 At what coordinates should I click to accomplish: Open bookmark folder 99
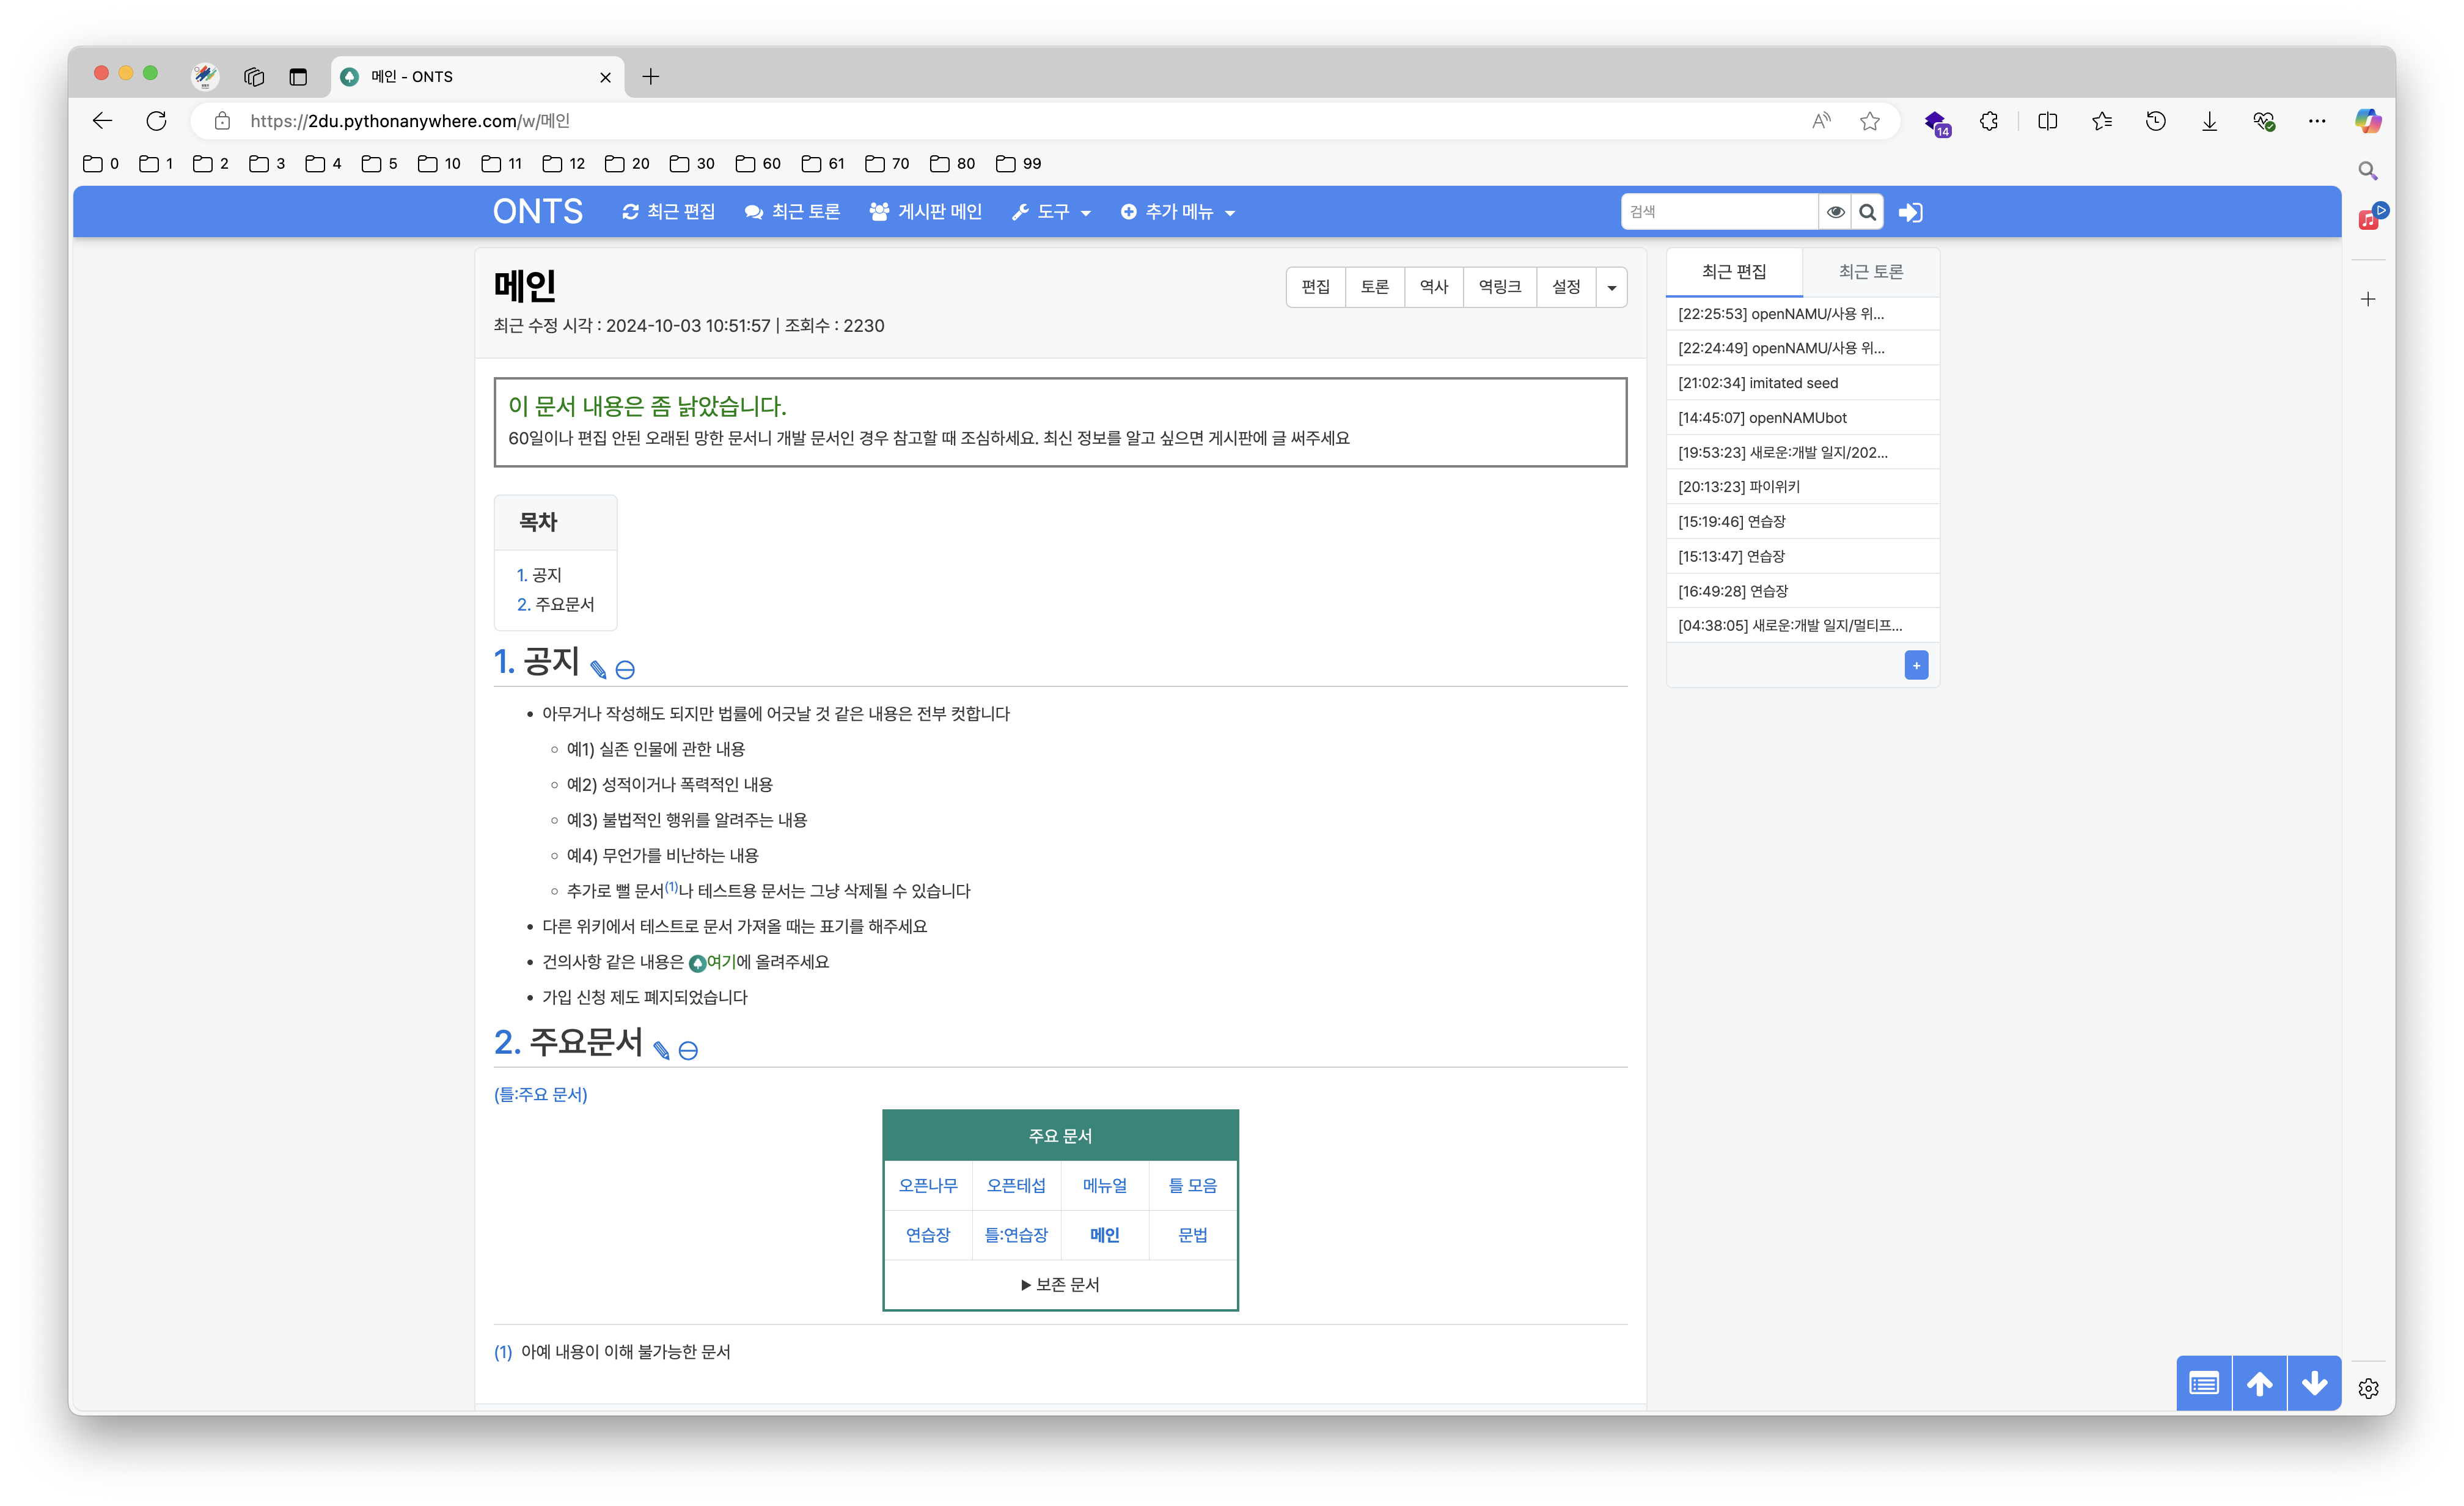1019,163
